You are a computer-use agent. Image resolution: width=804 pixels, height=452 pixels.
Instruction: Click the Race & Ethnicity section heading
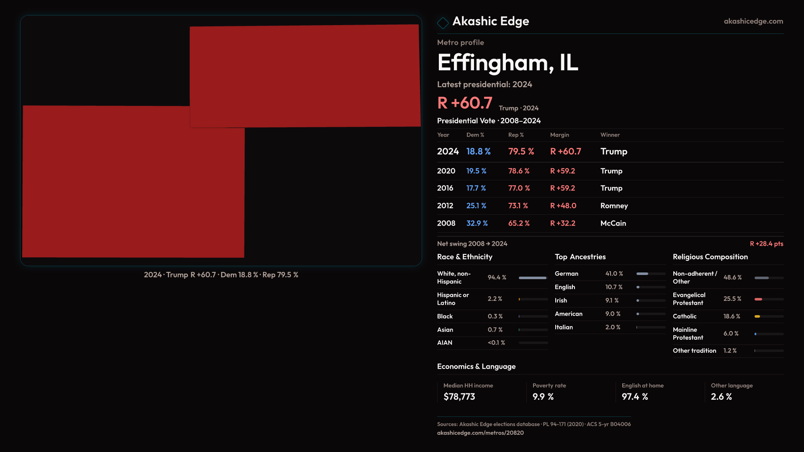(x=464, y=257)
